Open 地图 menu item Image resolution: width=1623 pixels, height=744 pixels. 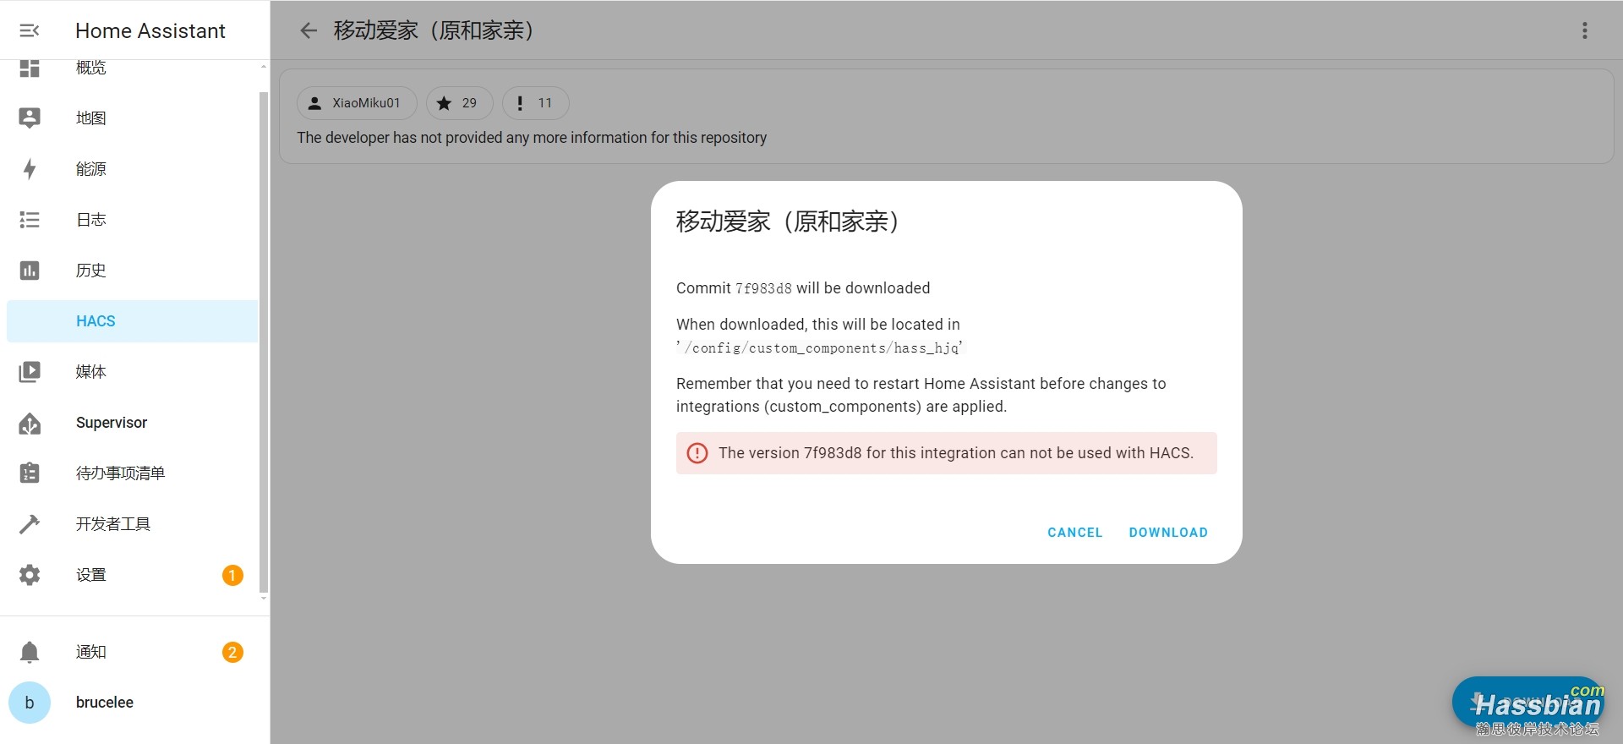91,118
